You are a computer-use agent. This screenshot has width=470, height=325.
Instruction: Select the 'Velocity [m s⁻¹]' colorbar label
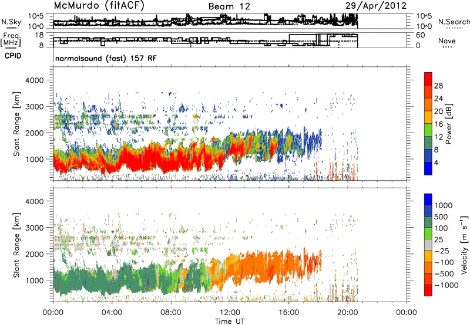[x=464, y=245]
